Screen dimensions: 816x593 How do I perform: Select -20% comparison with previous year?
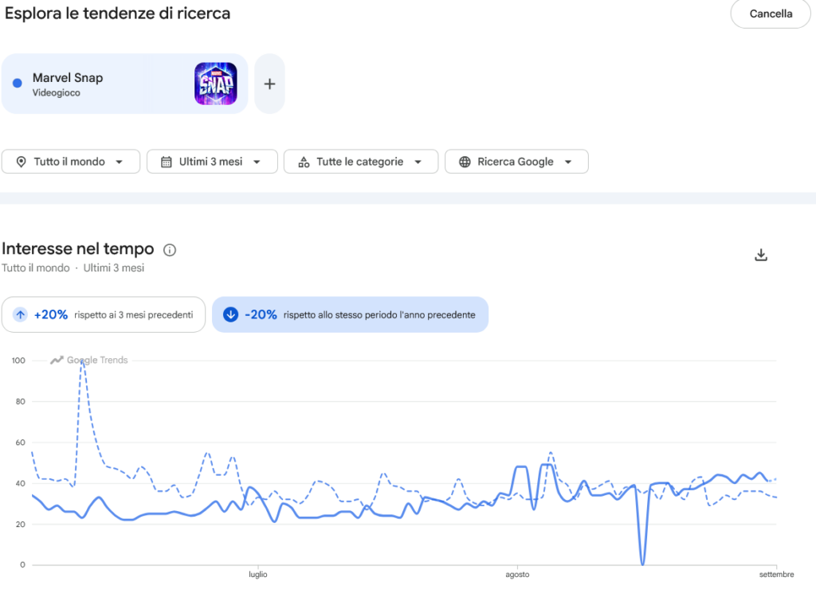coord(350,314)
